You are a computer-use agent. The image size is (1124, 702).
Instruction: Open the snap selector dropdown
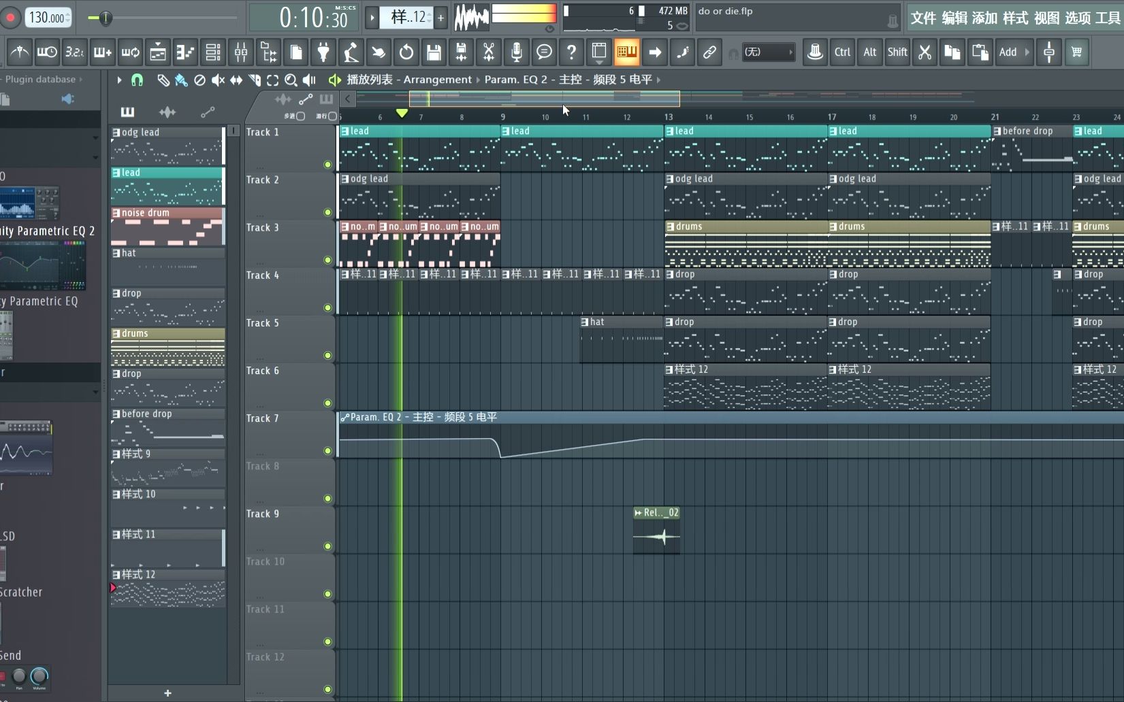768,52
